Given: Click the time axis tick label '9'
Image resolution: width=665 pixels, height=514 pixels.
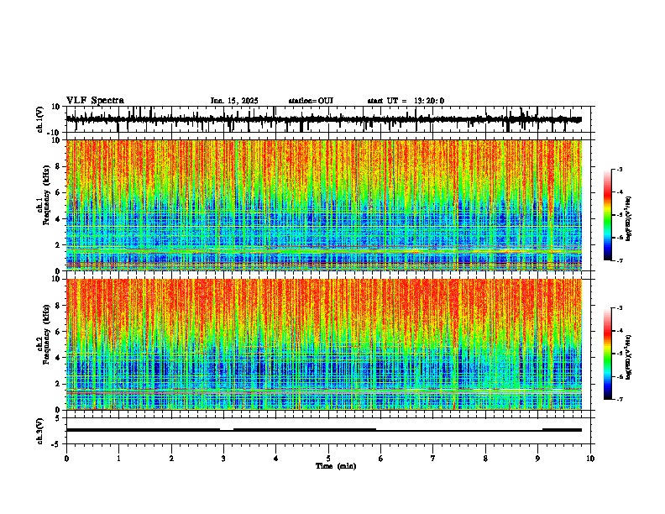Looking at the screenshot, I should [x=537, y=459].
